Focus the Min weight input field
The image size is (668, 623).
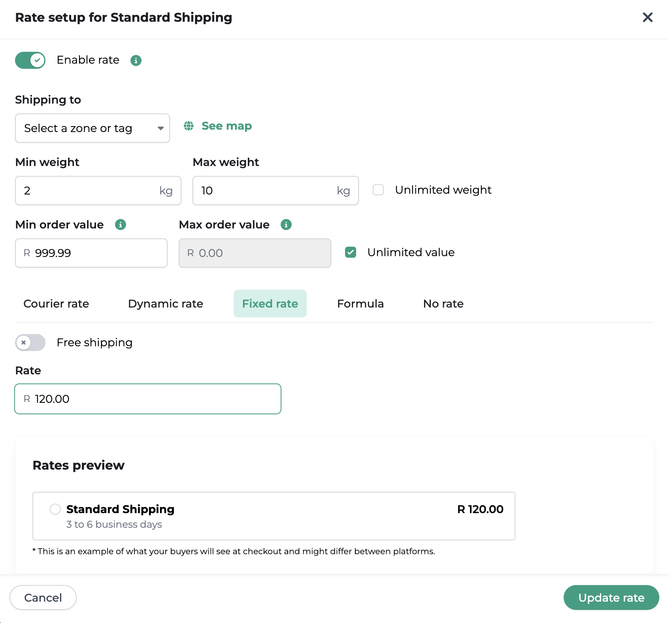[x=98, y=191]
